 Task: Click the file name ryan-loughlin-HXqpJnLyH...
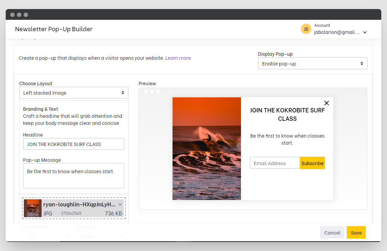pos(79,204)
